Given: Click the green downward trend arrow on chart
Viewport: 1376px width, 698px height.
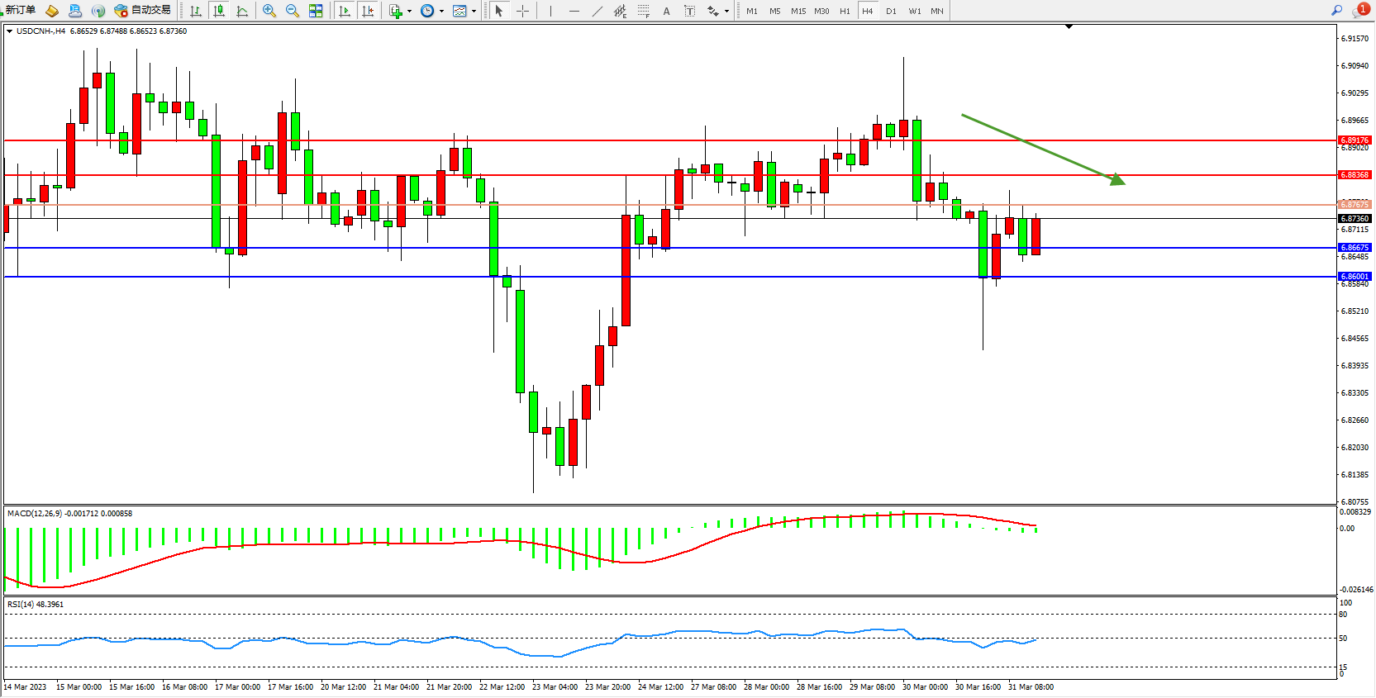Looking at the screenshot, I should tap(1043, 149).
